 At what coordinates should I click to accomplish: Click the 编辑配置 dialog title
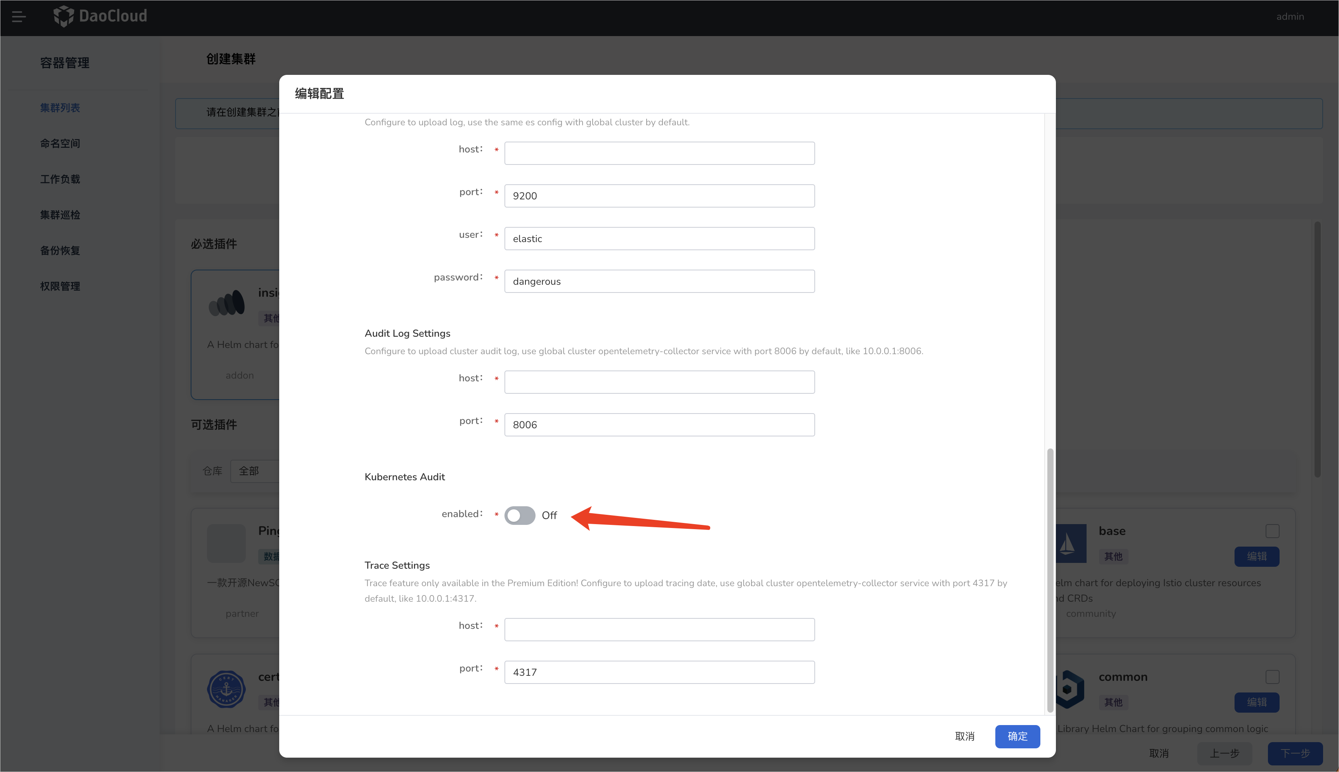pos(319,94)
